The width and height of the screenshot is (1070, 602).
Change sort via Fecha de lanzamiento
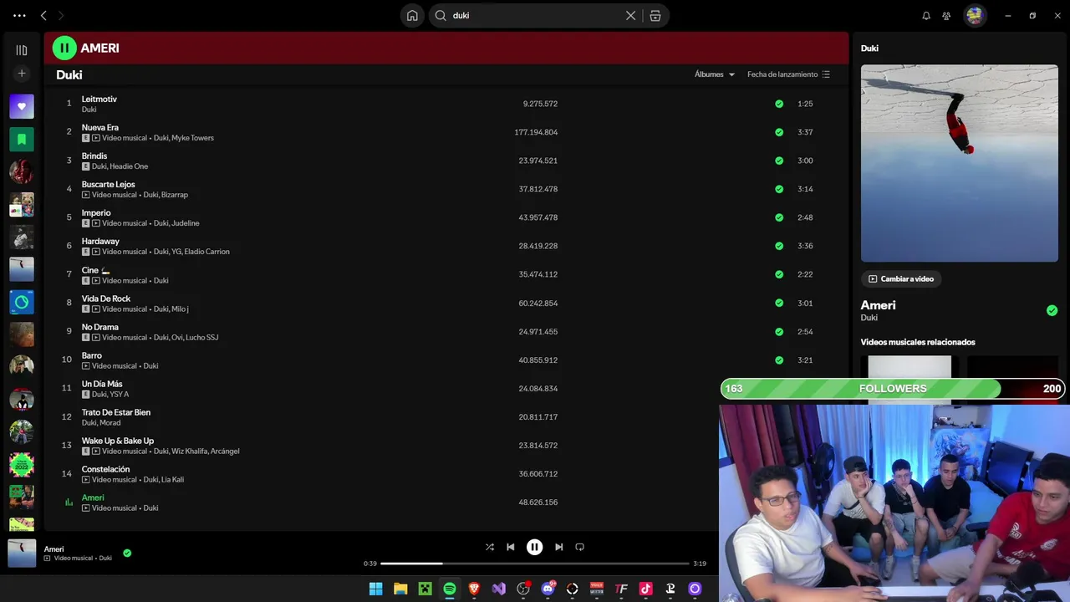click(788, 74)
